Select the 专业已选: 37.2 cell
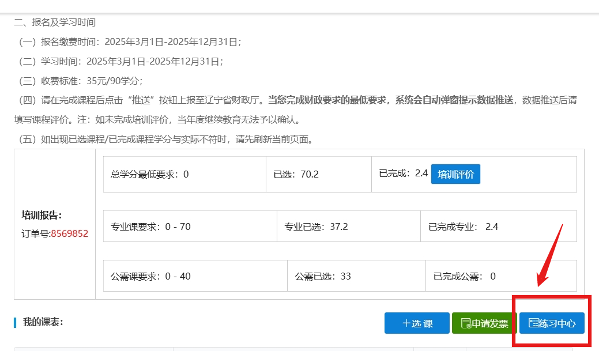Viewport: 599px width, 351px height. point(316,227)
